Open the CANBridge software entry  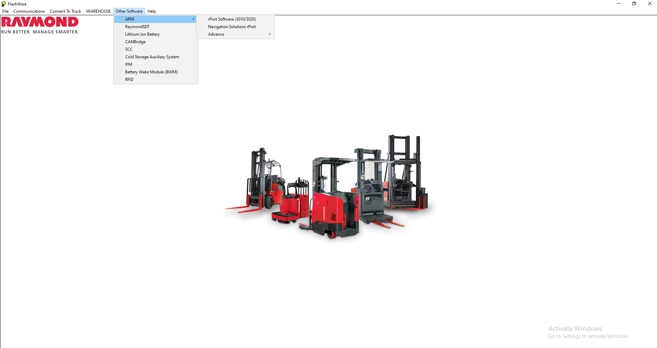click(x=135, y=41)
